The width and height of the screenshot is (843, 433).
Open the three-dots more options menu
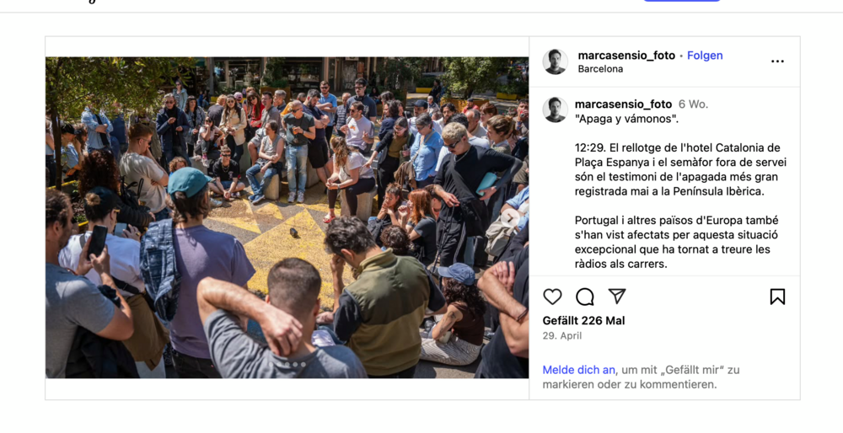pyautogui.click(x=777, y=61)
